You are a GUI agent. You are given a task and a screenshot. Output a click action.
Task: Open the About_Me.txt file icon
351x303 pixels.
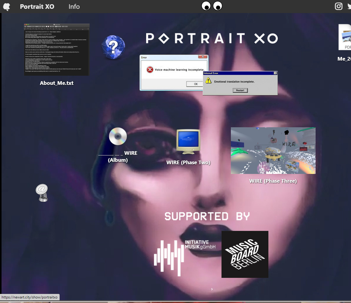coord(56,49)
